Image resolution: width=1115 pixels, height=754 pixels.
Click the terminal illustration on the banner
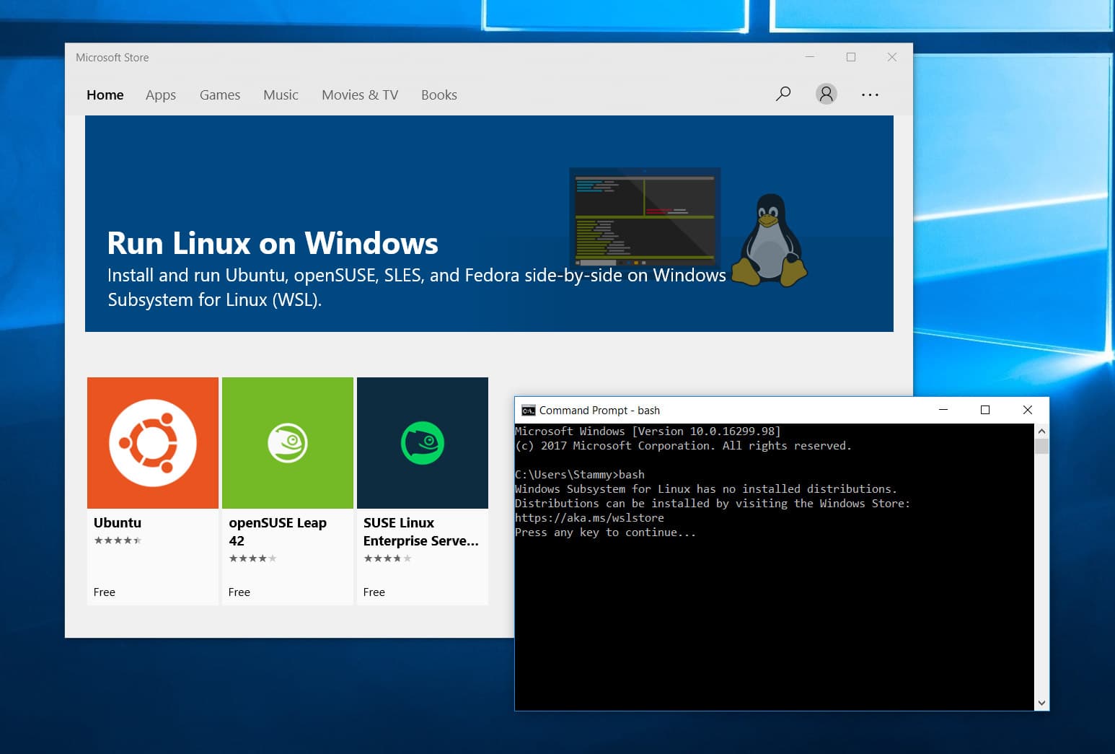[645, 217]
